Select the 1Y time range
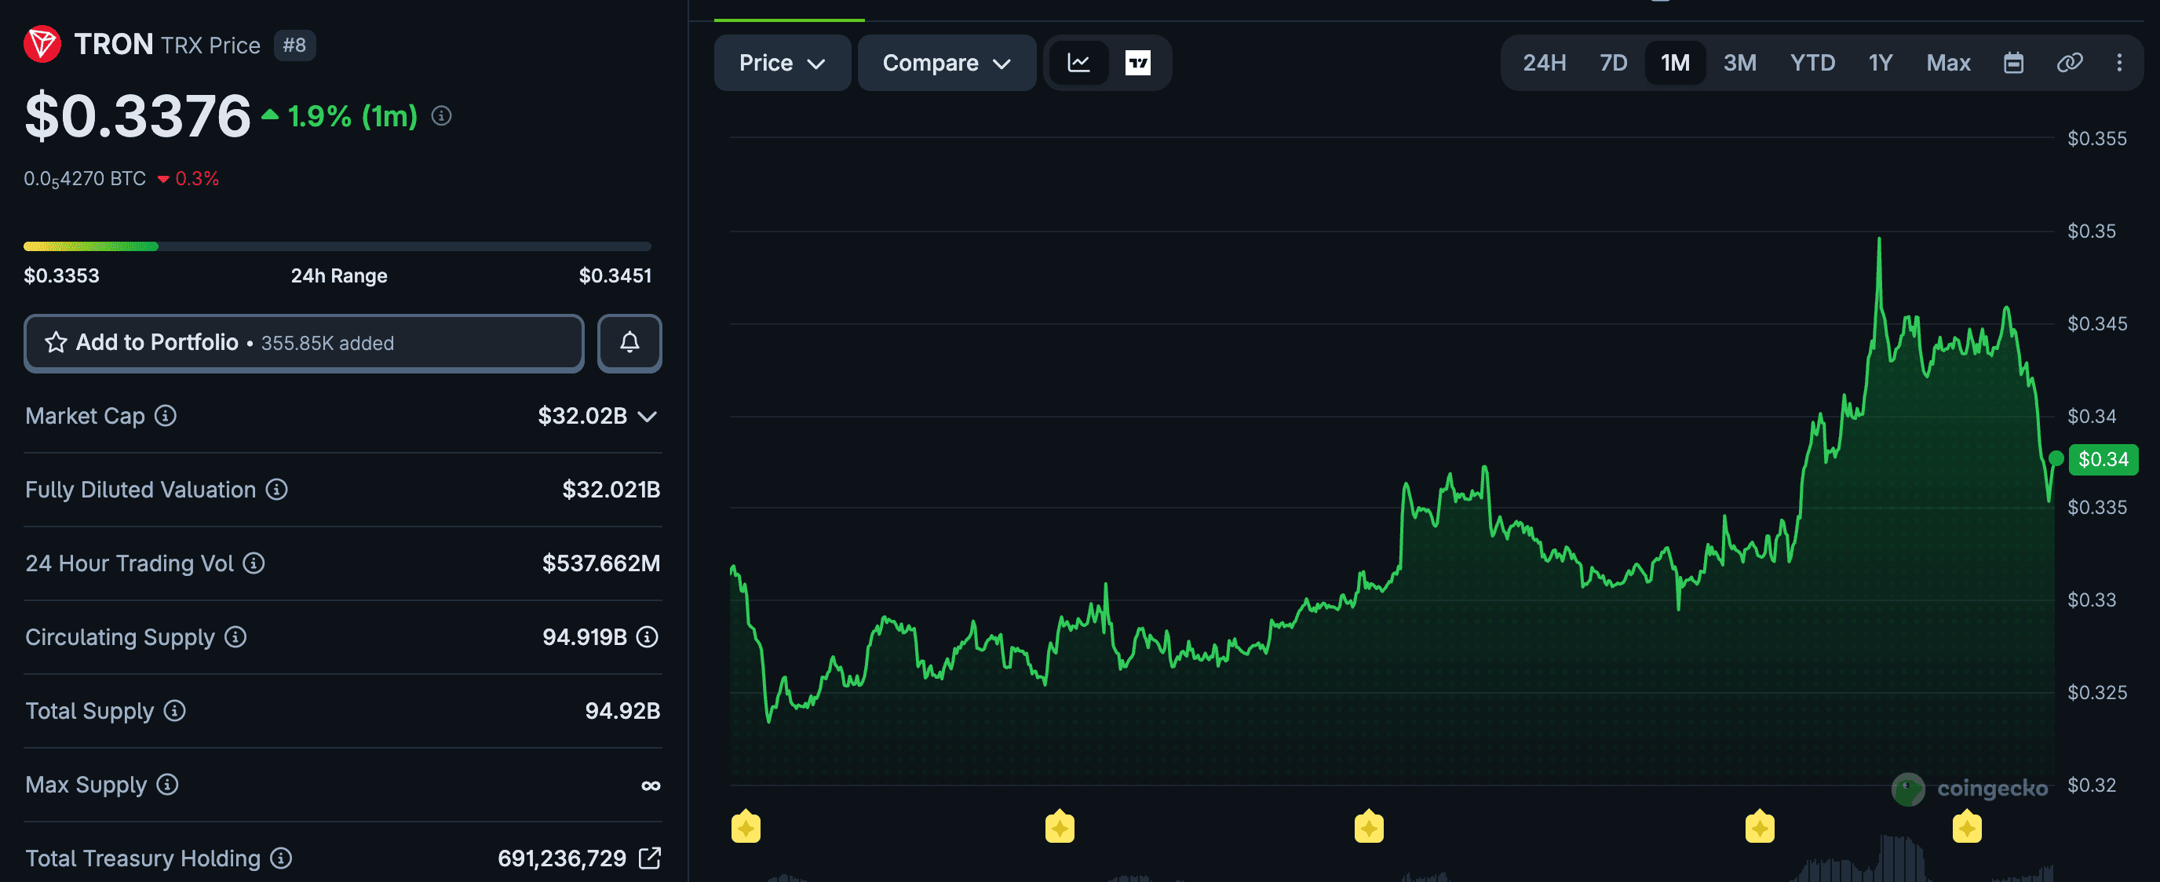 click(1881, 63)
